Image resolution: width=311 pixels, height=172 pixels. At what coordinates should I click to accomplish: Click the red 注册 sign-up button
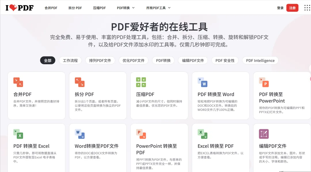point(292,8)
